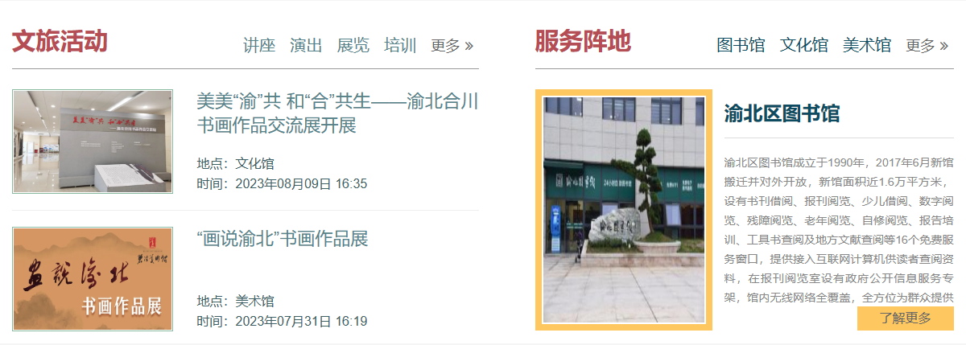Click the 渝北区图书馆 building photo
The image size is (966, 345).
pos(624,210)
